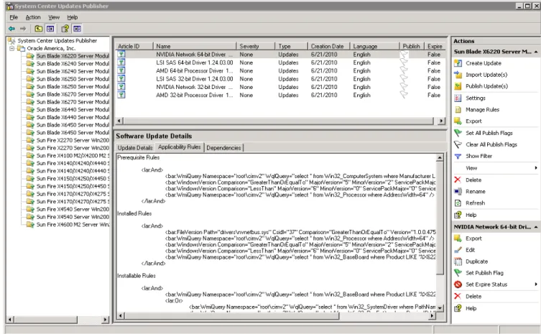Click the upper red X Delete icon above Rename

[x=458, y=180]
